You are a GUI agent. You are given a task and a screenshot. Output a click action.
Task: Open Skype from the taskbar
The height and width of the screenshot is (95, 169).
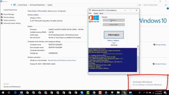pos(82,93)
